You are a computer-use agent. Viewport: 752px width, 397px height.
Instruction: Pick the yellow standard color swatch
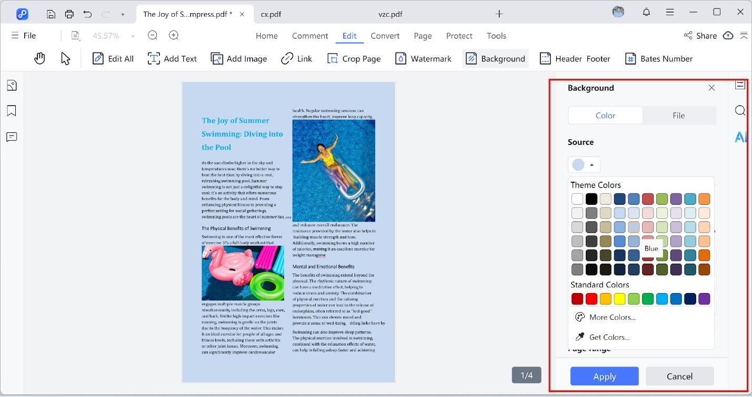[619, 299]
